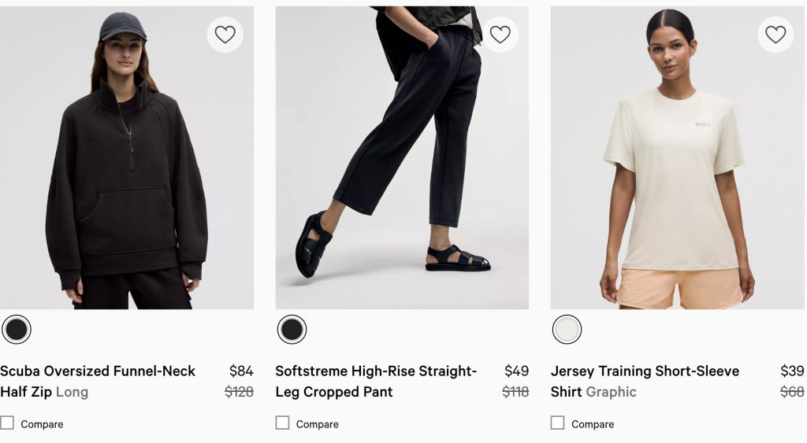Tick Compare box under Jersey Training Shirt

point(557,423)
